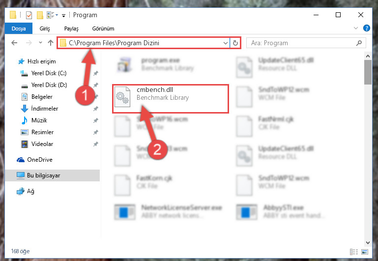This screenshot has width=378, height=261.
Task: Click the Ara: Program search field
Action: [x=301, y=43]
